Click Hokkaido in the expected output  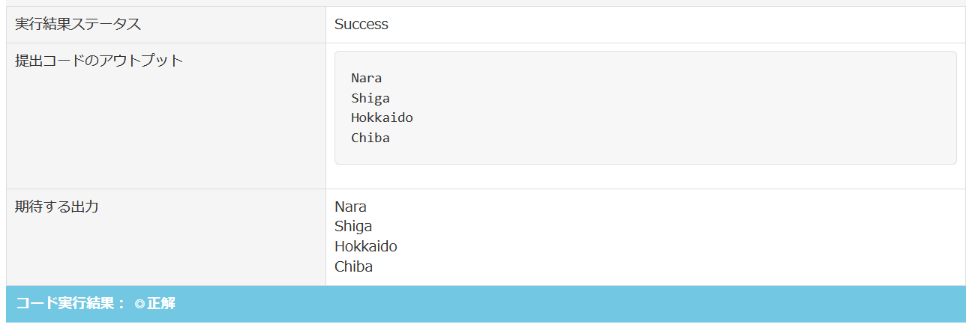pyautogui.click(x=366, y=246)
